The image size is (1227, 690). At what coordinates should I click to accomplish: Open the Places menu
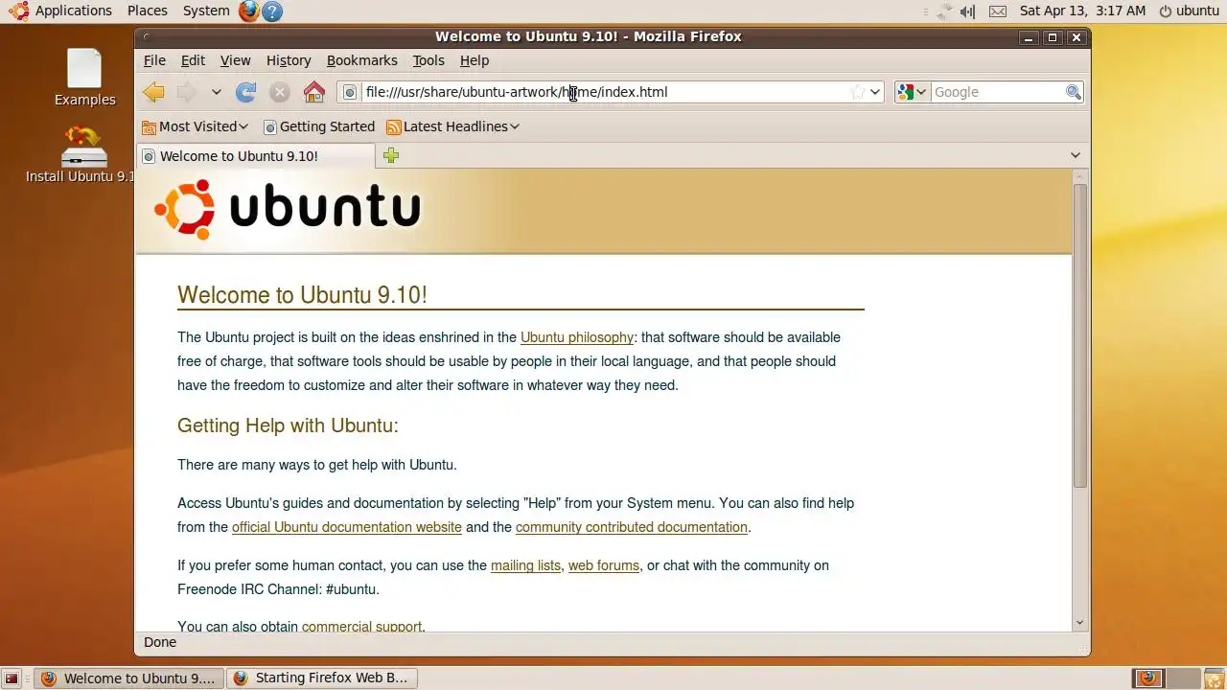click(147, 11)
